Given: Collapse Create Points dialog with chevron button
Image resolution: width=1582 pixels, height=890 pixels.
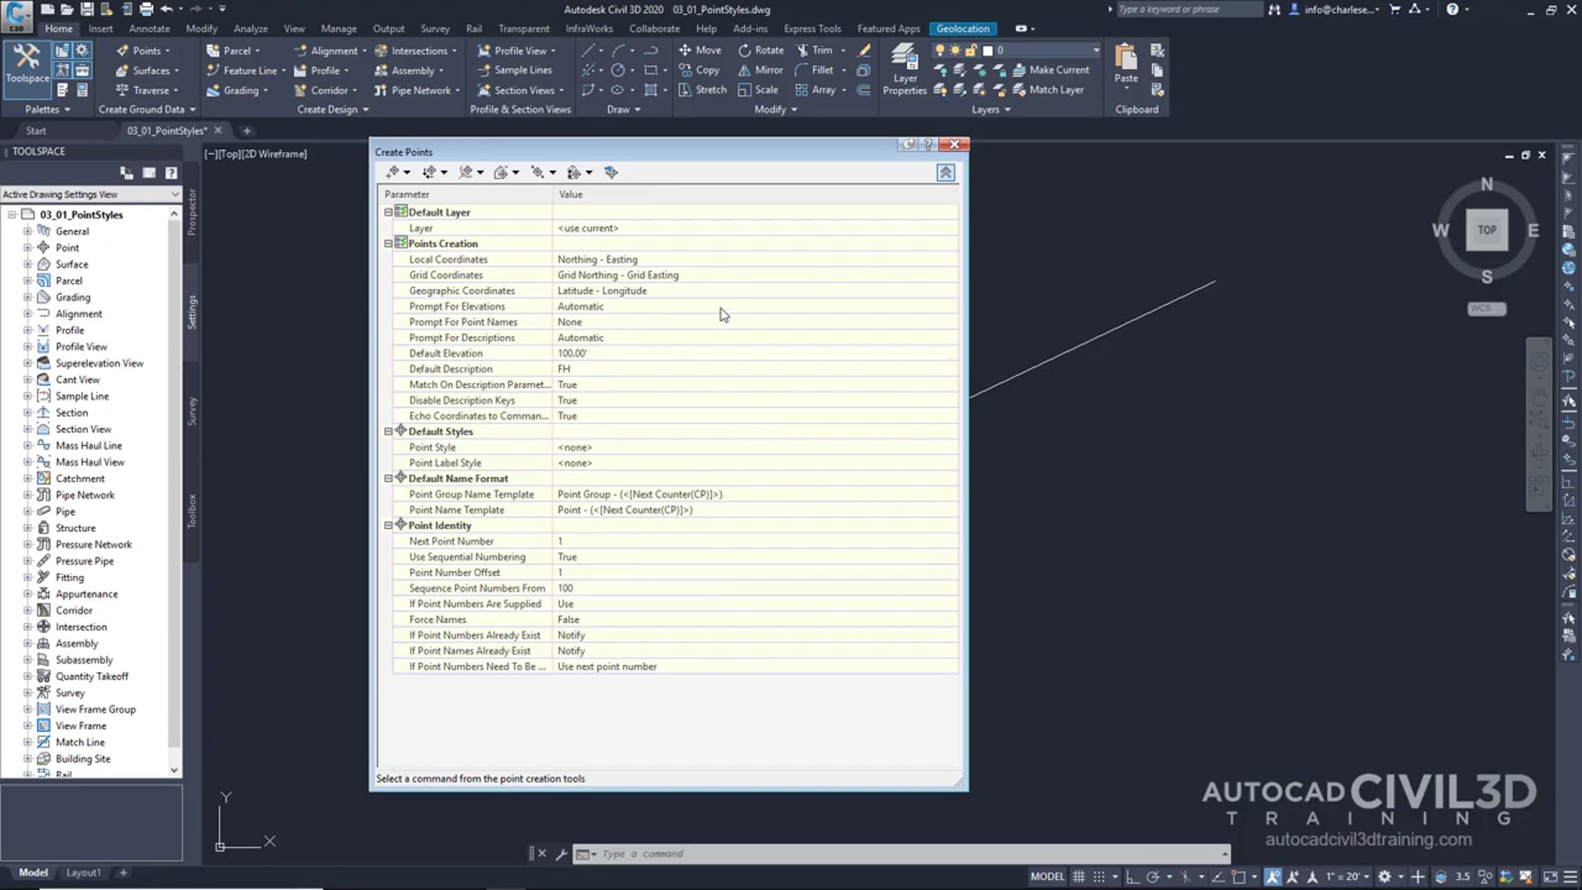Looking at the screenshot, I should tap(945, 172).
